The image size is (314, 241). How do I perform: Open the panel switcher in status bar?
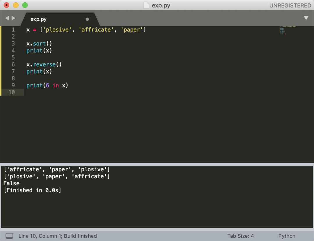point(9,236)
